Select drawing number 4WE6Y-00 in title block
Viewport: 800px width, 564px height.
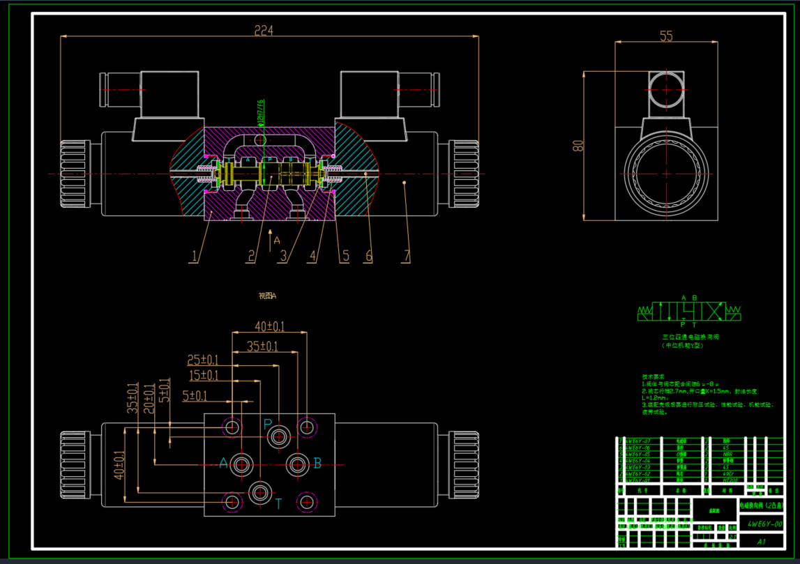tap(764, 524)
